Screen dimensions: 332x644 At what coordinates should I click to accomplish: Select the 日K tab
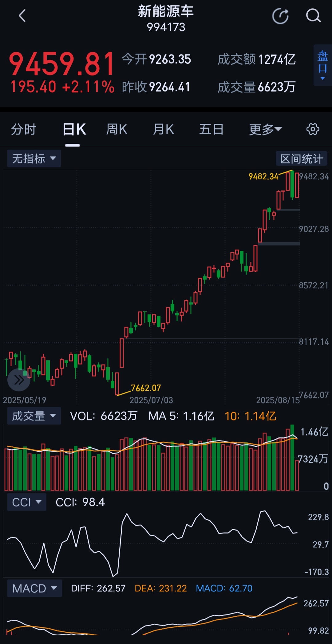74,129
